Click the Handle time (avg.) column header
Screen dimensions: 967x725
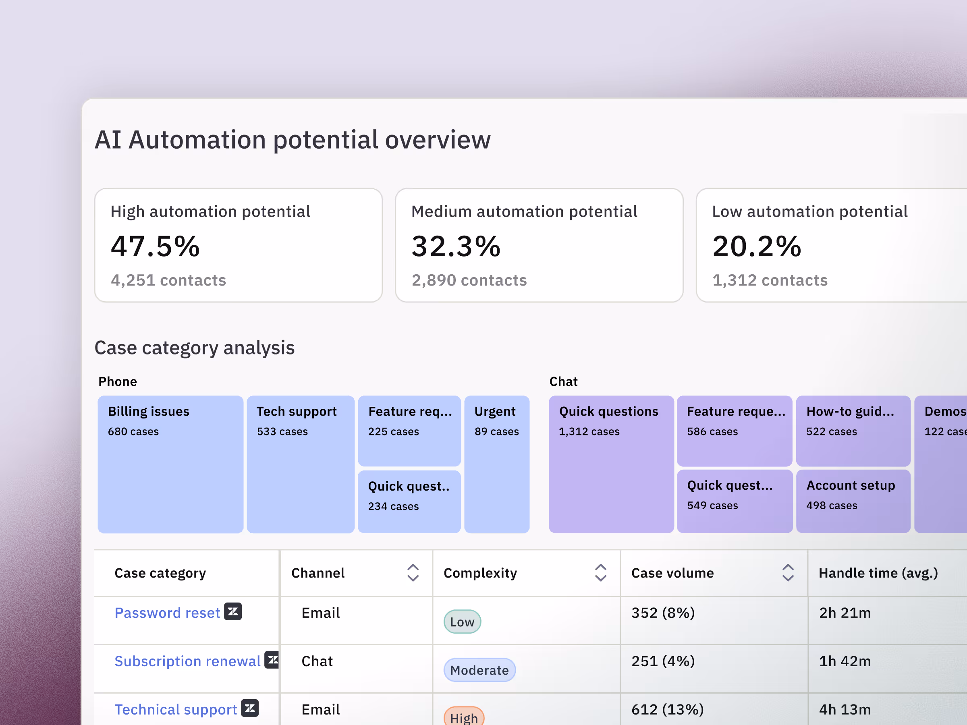point(878,572)
